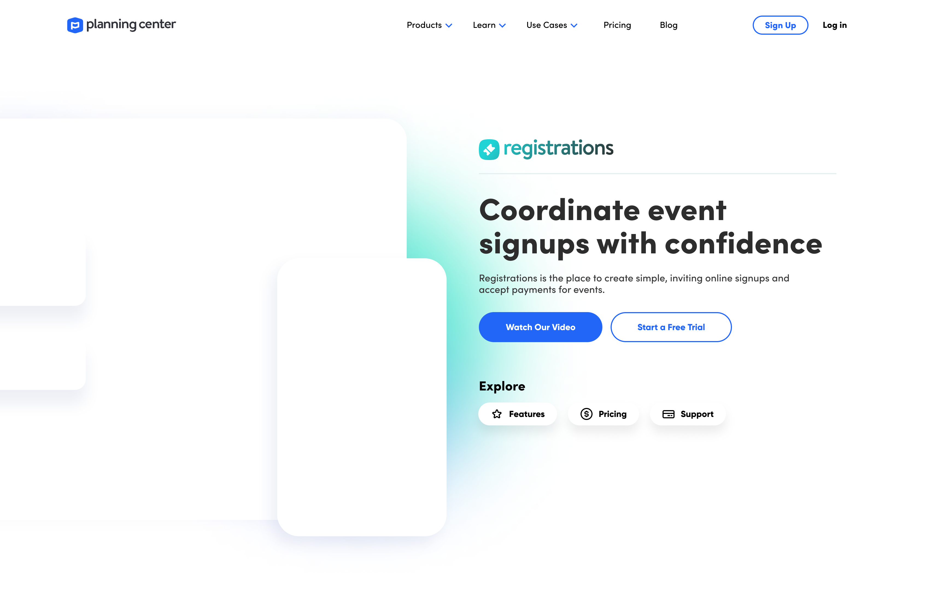Expand the Products dropdown menu
The width and height of the screenshot is (926, 610).
(x=429, y=25)
